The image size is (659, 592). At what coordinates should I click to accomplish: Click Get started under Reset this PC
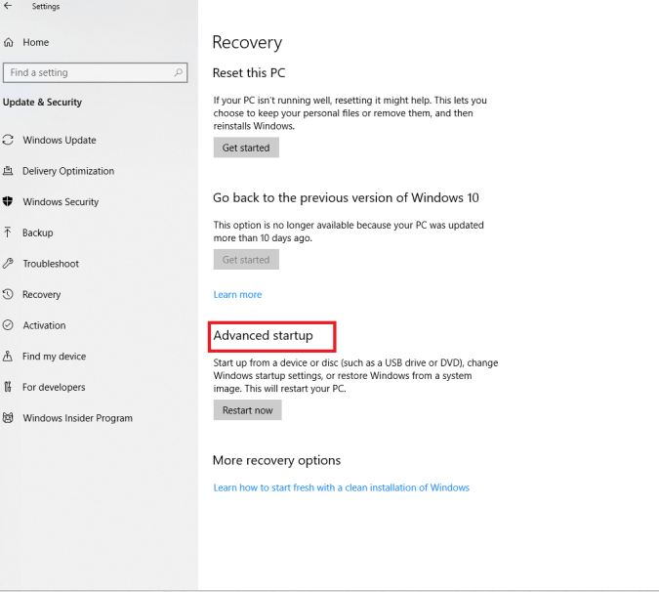[x=246, y=148]
